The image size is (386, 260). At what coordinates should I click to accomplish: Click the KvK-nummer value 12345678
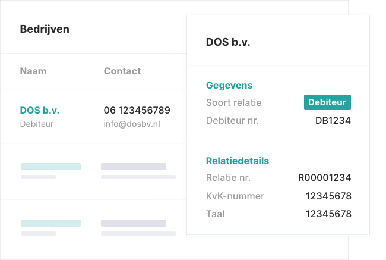[328, 196]
